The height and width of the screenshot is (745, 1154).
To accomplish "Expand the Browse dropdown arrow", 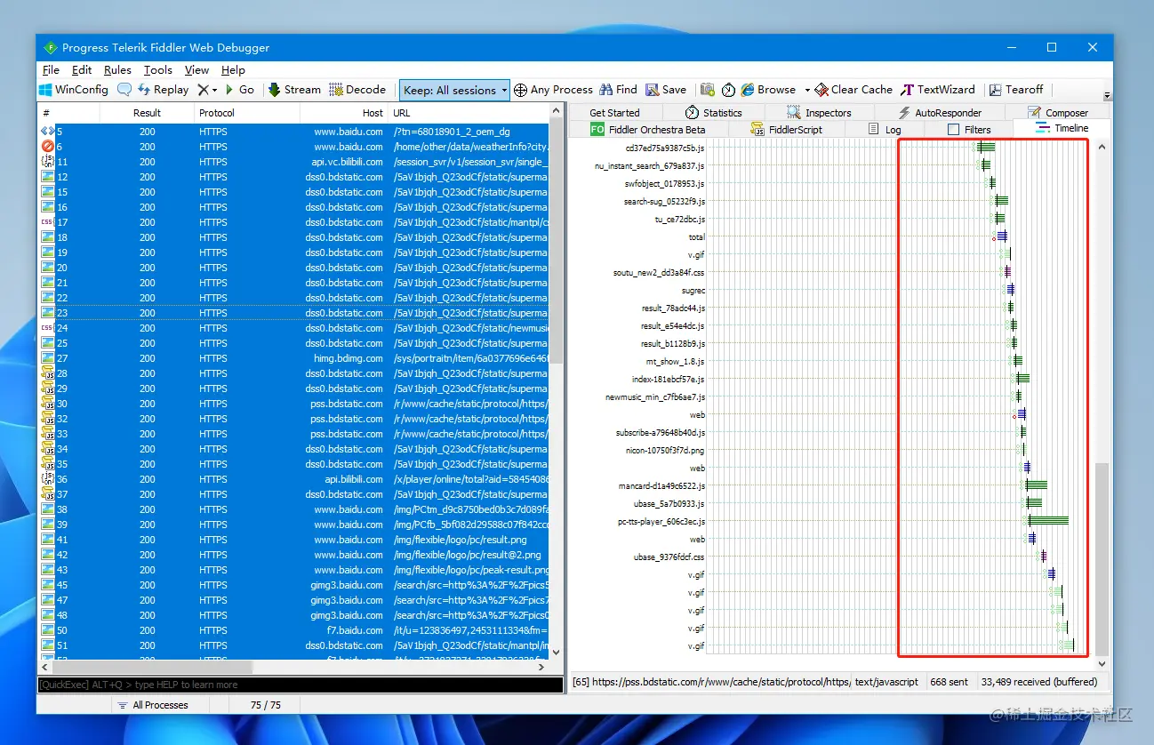I will (x=807, y=91).
